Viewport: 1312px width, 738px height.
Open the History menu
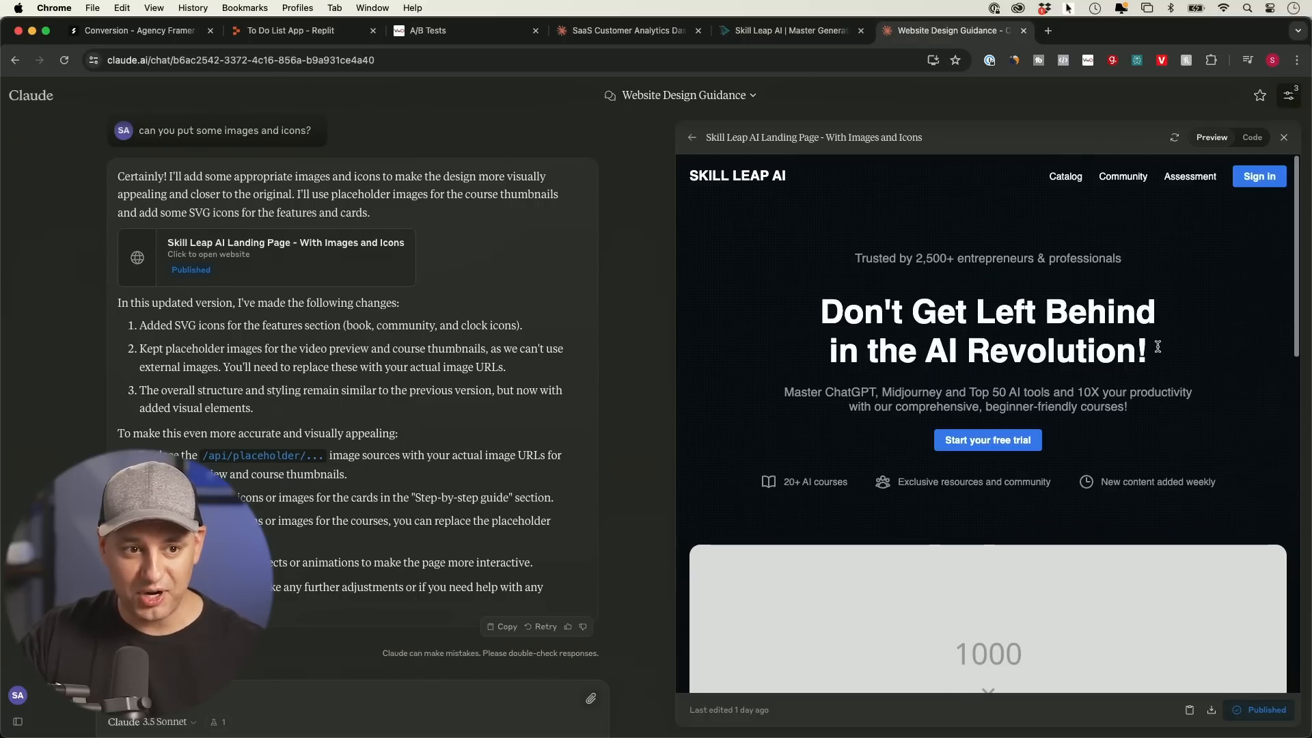click(x=193, y=8)
